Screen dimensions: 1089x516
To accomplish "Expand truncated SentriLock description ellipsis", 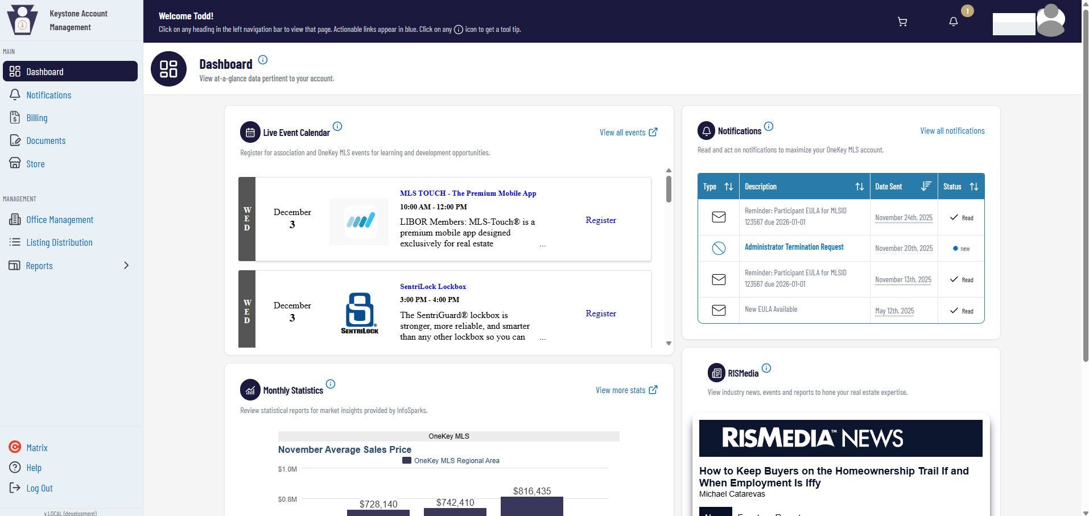I will [x=542, y=338].
